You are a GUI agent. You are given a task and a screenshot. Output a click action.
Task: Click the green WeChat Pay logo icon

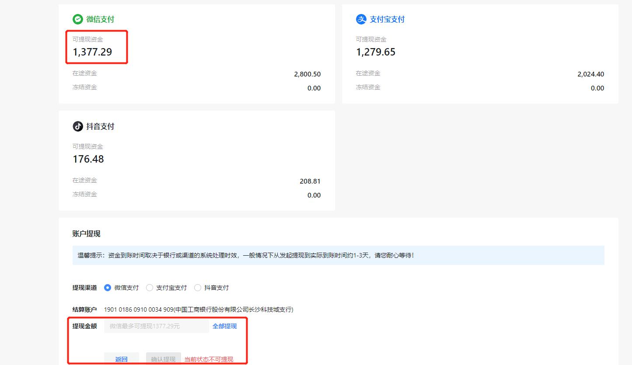click(77, 19)
